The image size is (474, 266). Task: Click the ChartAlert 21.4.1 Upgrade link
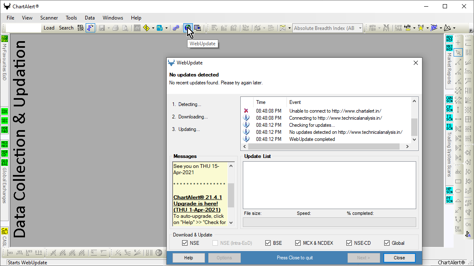pyautogui.click(x=197, y=203)
